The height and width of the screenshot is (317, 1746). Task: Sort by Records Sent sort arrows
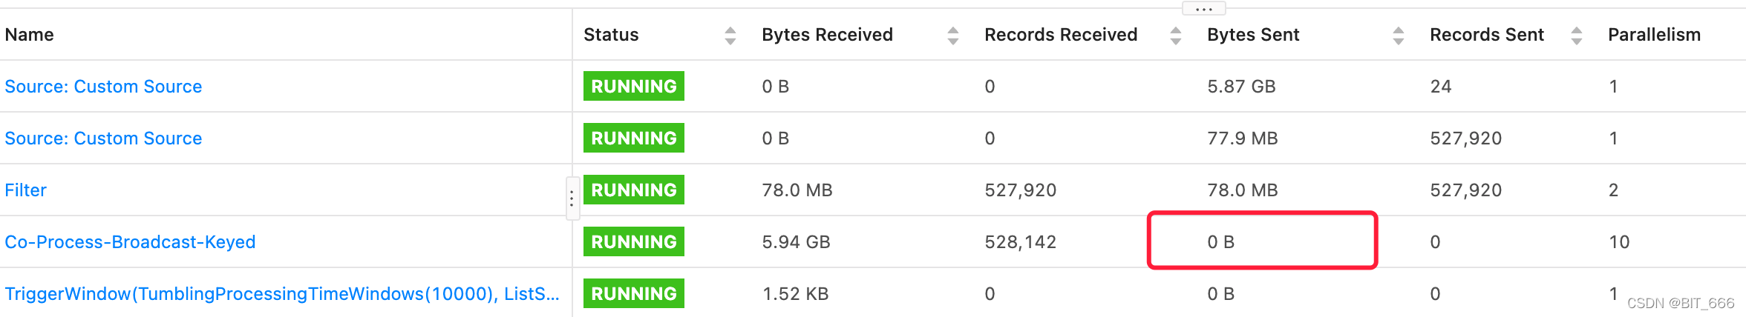click(1576, 36)
